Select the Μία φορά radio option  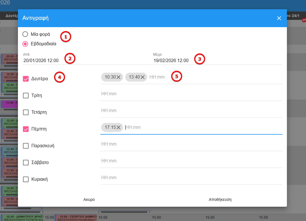[25, 34]
